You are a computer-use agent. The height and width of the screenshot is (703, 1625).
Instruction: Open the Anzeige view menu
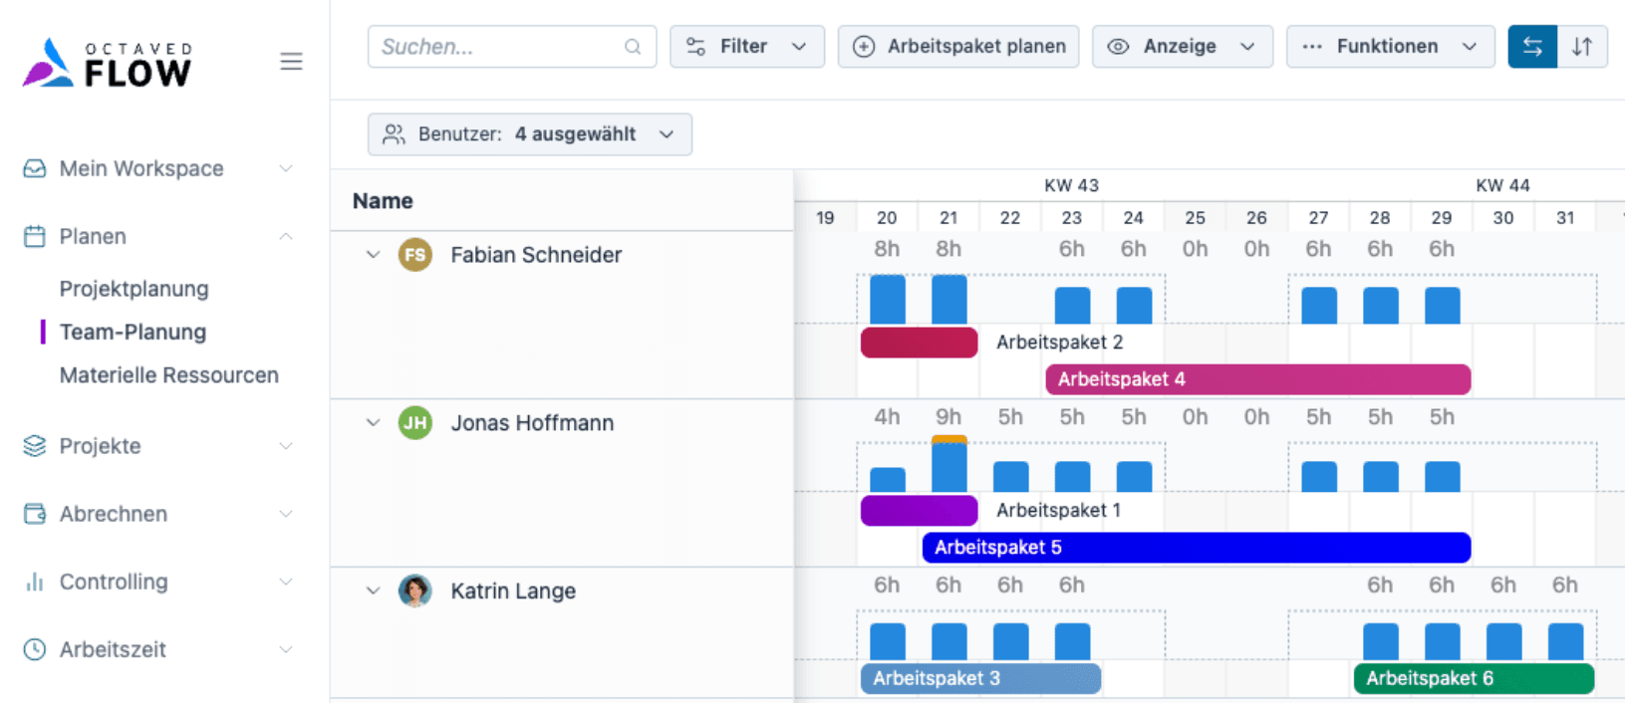pos(1182,46)
